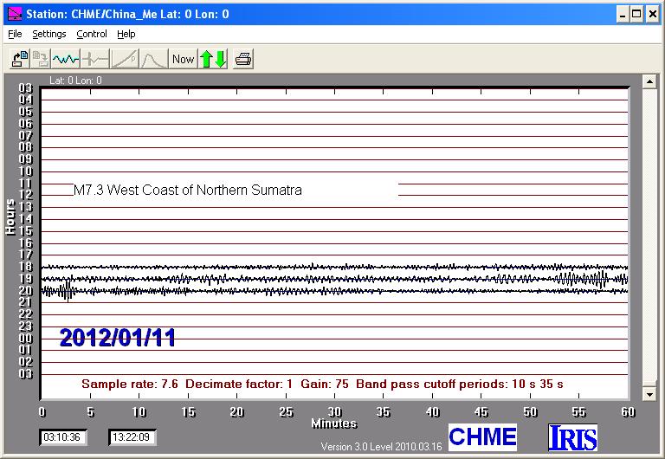Open the Control menu
This screenshot has height=459, width=665.
tap(92, 34)
